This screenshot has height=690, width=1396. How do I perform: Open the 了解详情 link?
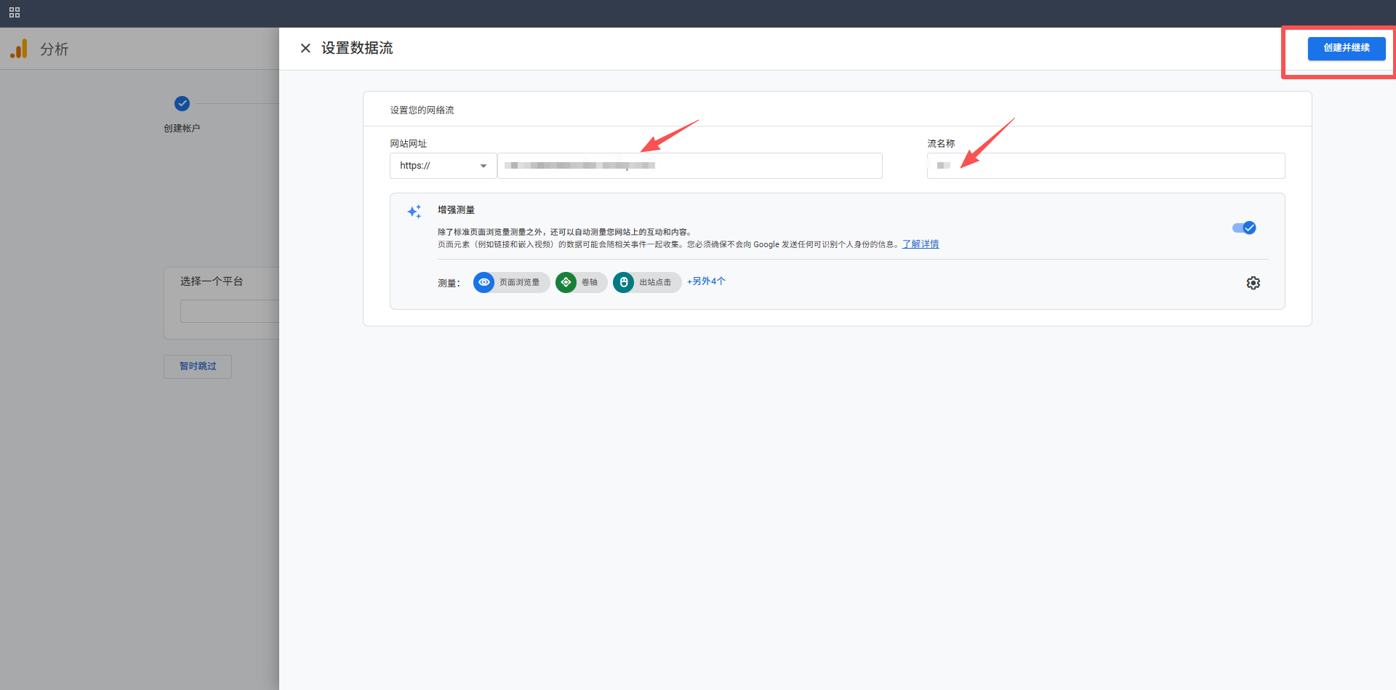coord(920,244)
